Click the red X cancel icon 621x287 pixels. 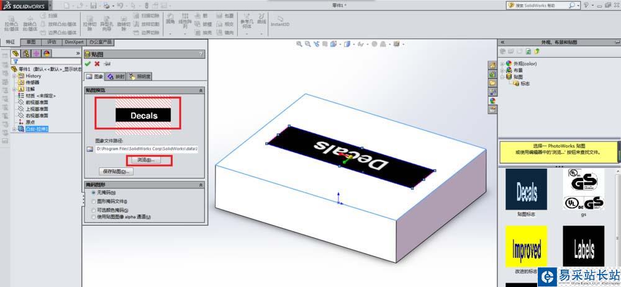point(97,64)
